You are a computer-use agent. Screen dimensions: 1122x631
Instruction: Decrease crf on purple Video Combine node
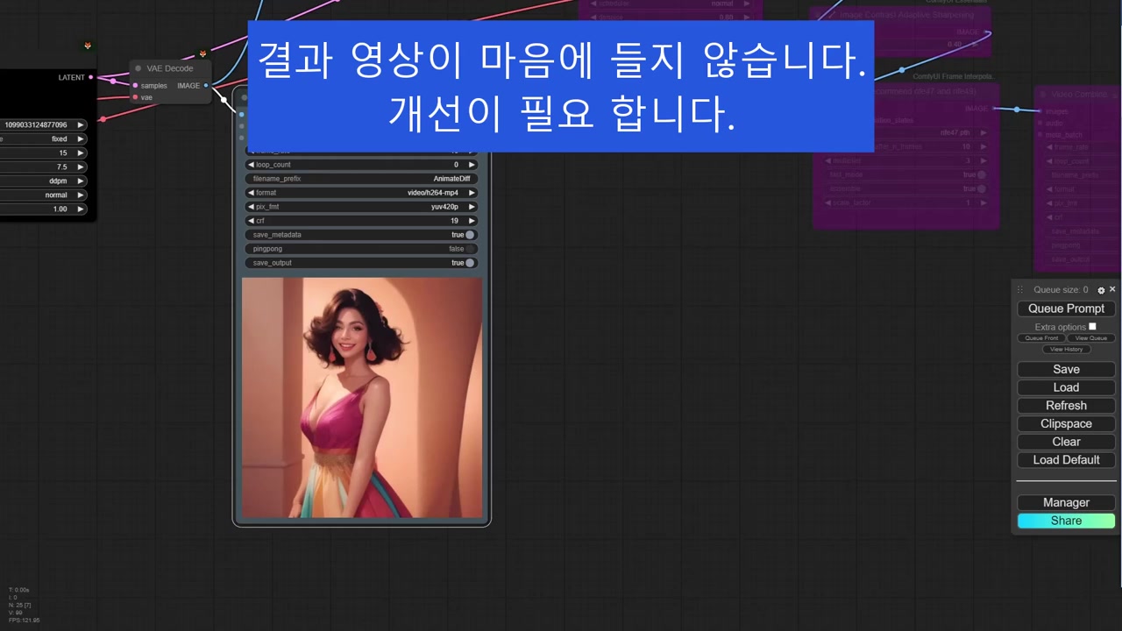[1050, 217]
